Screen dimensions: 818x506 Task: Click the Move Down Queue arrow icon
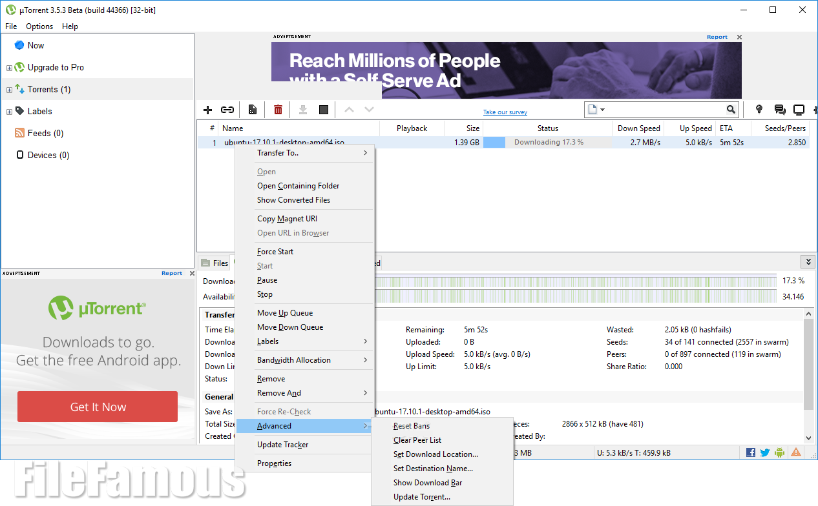369,110
